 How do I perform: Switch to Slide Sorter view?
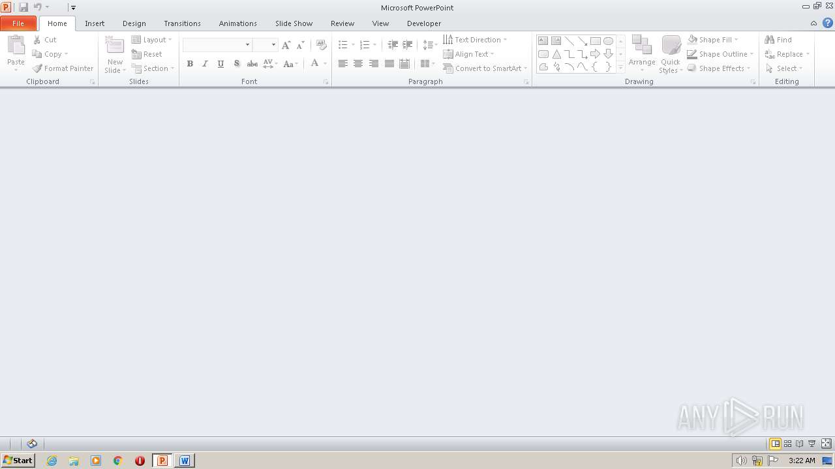(x=788, y=444)
